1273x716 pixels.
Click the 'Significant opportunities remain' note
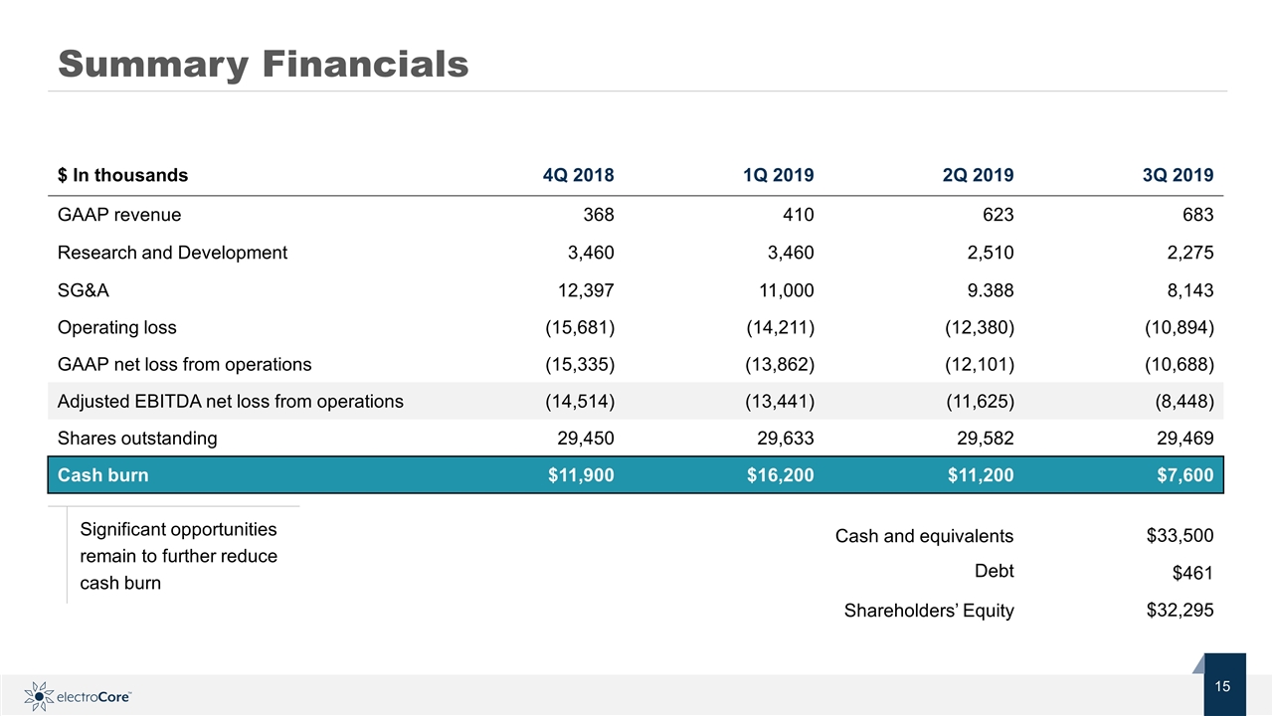(178, 556)
